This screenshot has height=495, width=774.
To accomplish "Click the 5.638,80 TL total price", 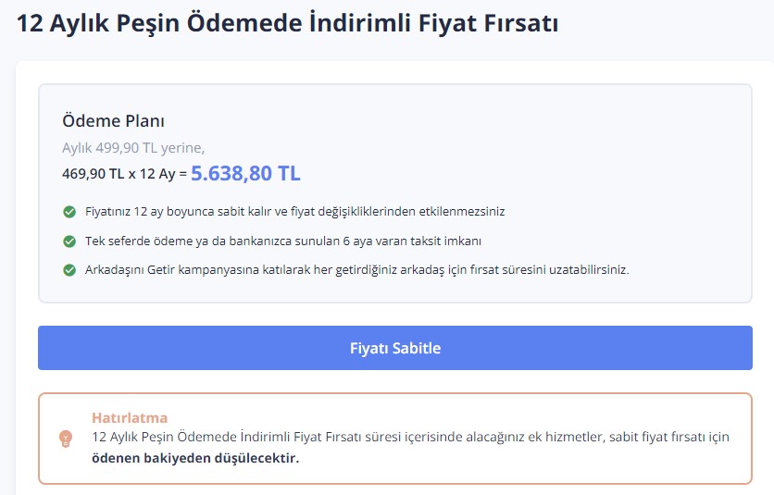I will click(245, 173).
